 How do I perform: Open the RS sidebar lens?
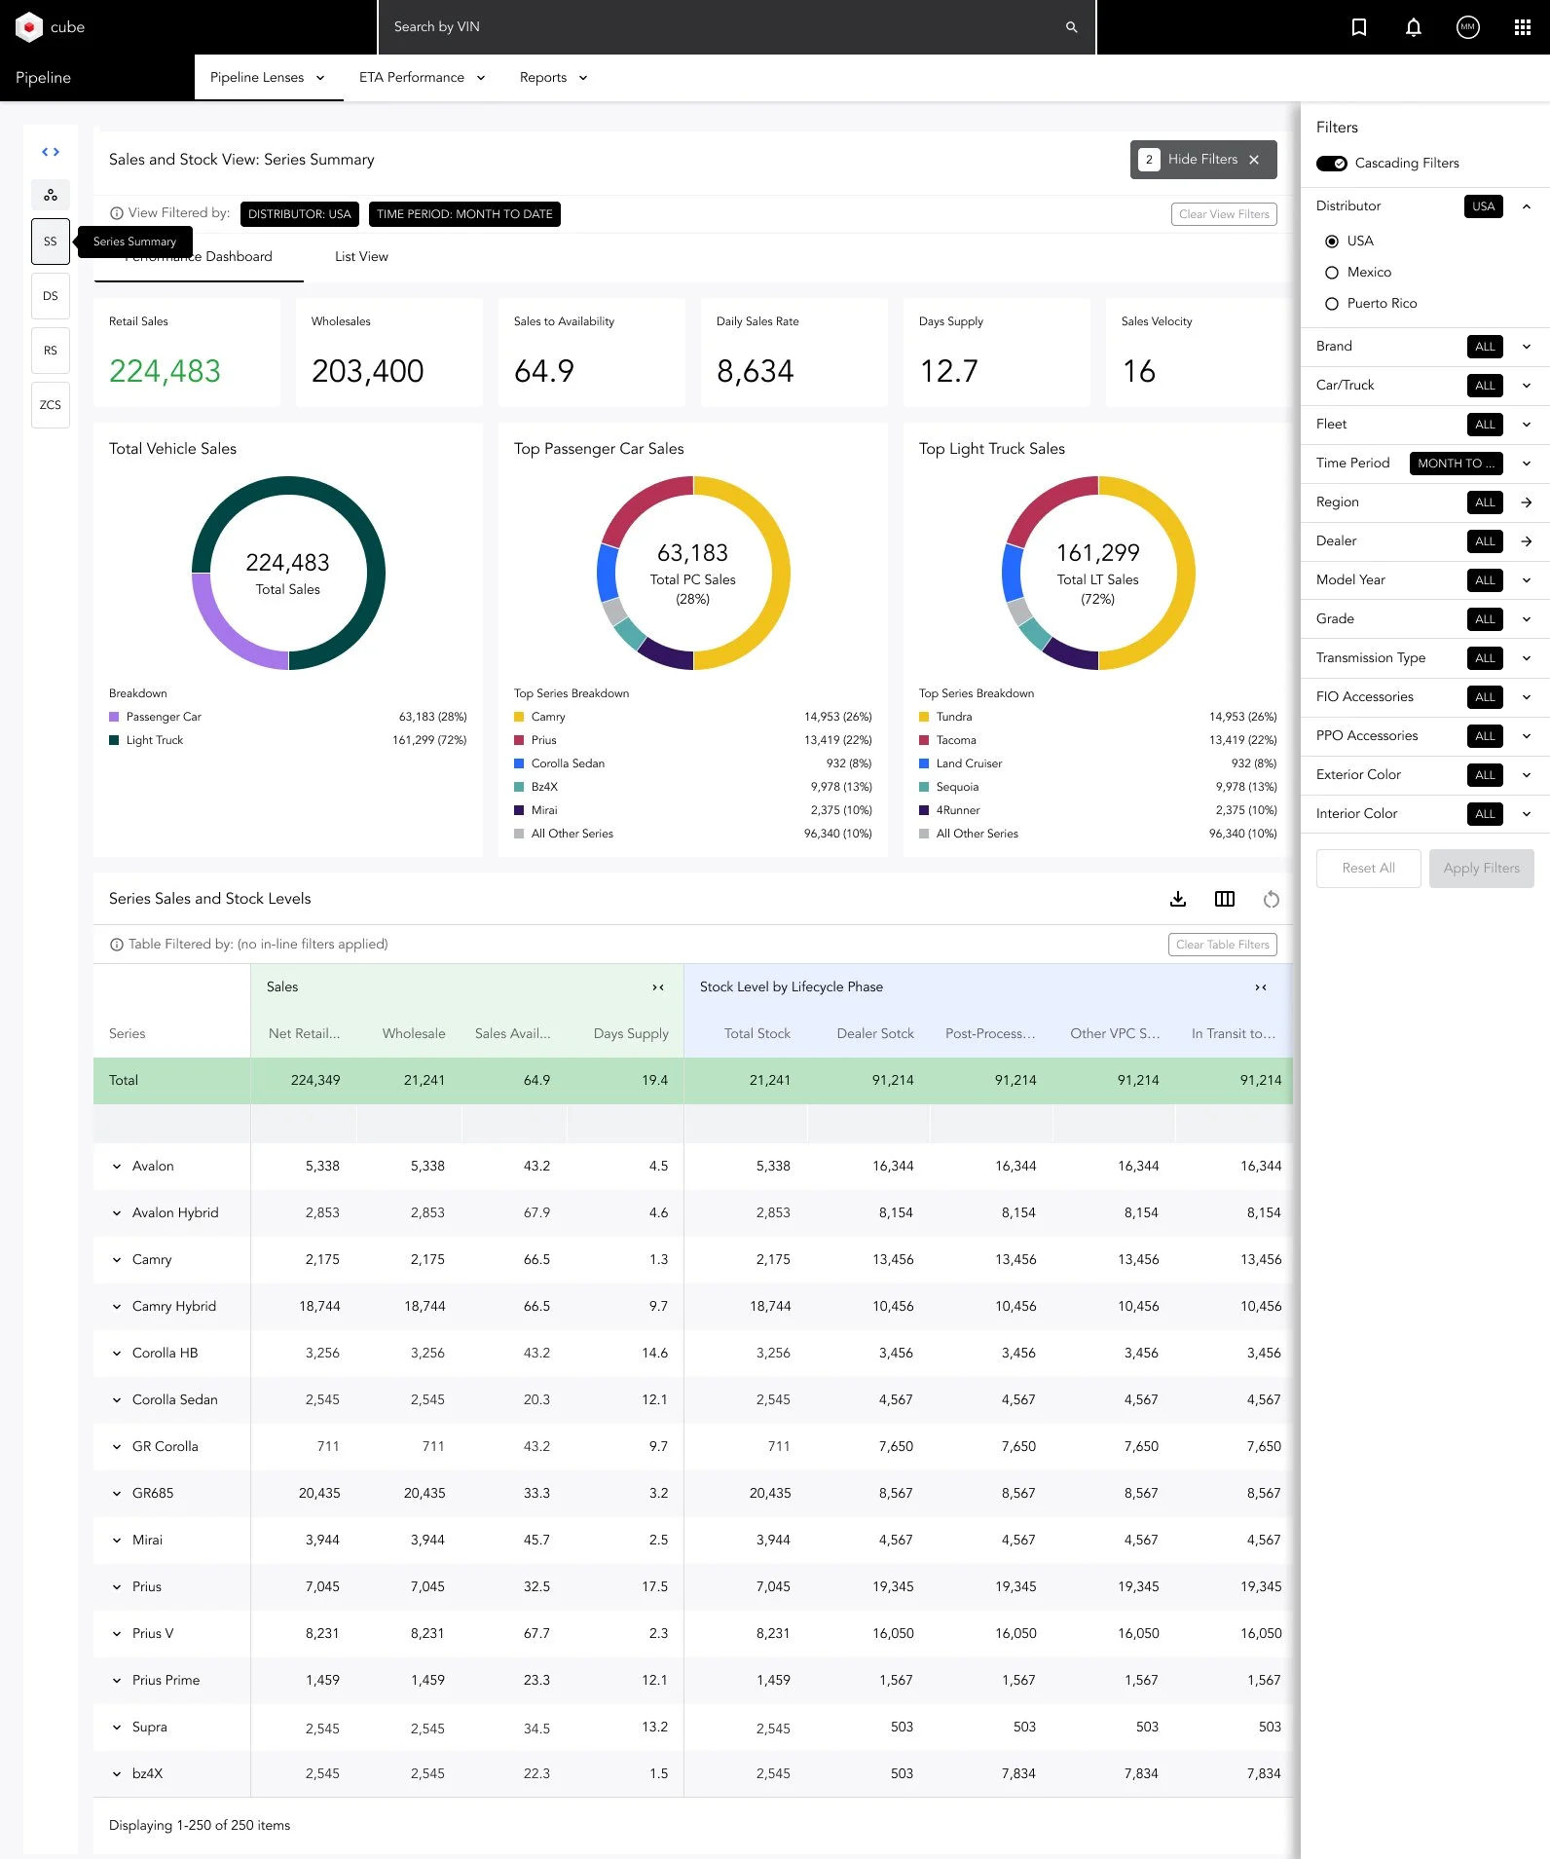coord(51,351)
